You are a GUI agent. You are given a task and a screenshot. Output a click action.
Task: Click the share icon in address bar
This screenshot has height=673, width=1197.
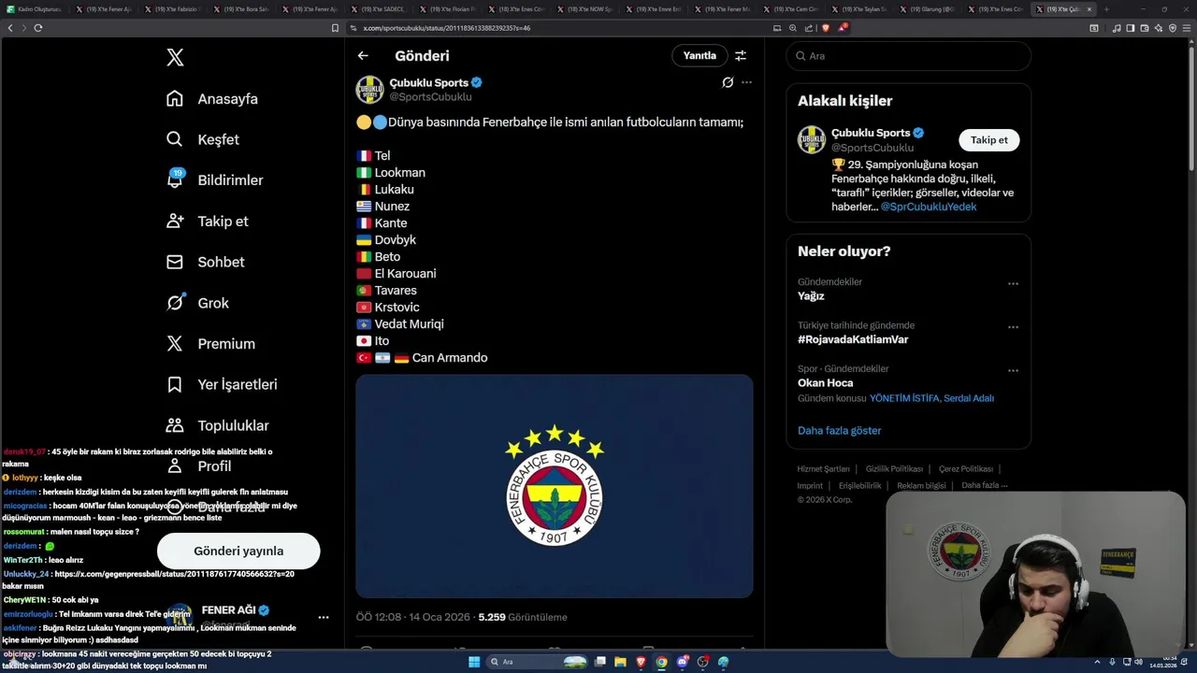coord(808,28)
